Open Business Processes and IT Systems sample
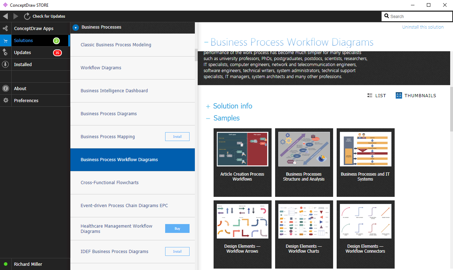 tap(366, 163)
